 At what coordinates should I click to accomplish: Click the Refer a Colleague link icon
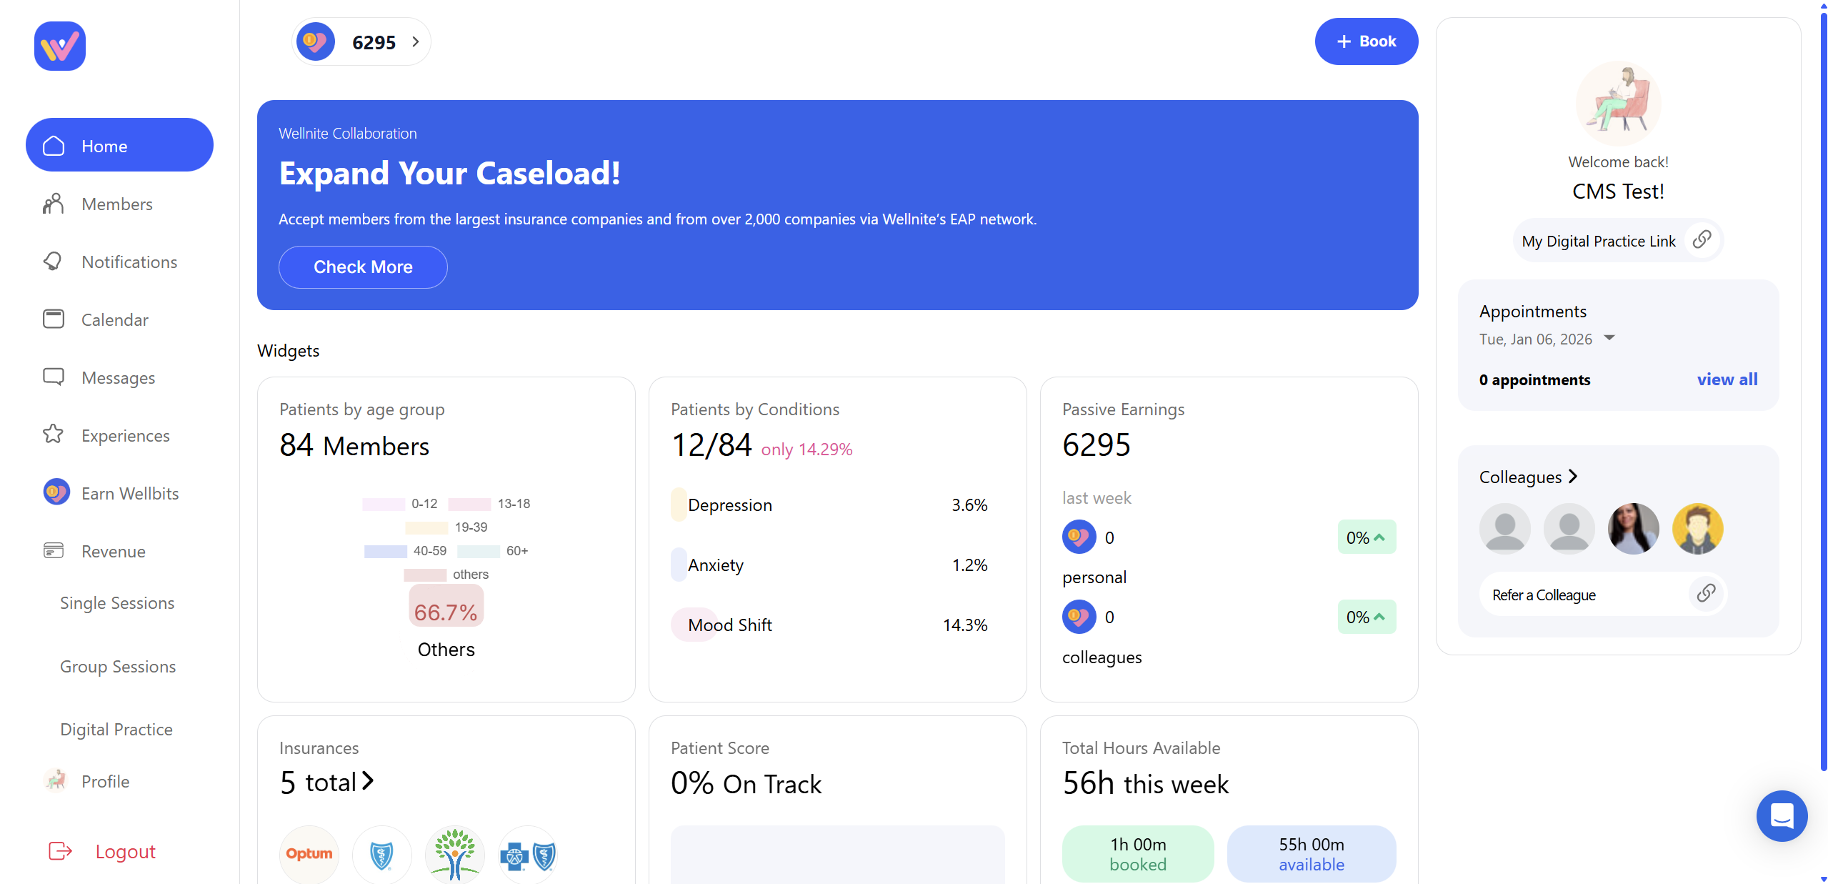click(1706, 594)
